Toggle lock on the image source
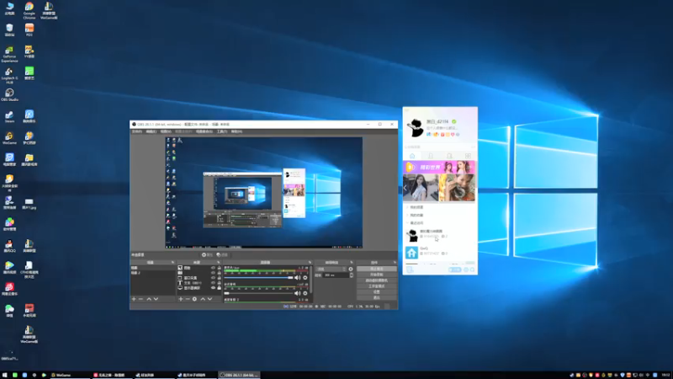The width and height of the screenshot is (673, 379). tap(219, 268)
